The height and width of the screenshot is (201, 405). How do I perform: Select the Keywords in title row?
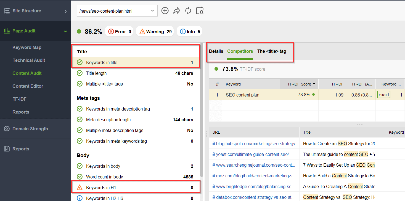pos(135,62)
